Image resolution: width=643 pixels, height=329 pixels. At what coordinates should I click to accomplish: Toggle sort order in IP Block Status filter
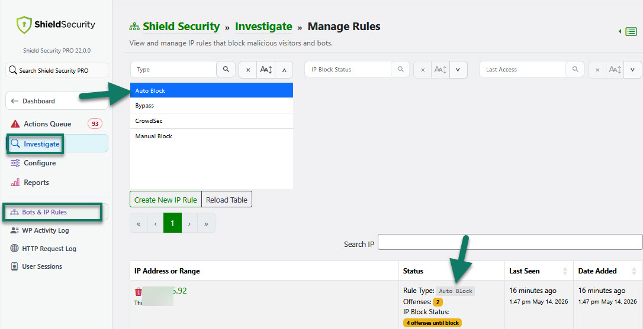coord(441,70)
